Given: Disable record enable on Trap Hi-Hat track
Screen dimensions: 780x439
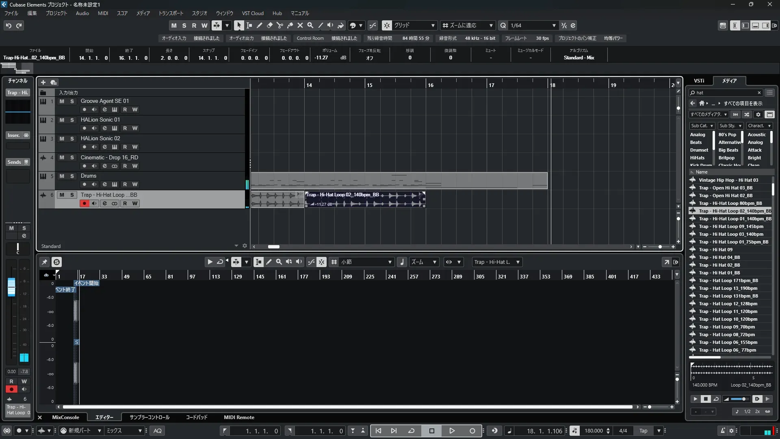Looking at the screenshot, I should pos(84,204).
